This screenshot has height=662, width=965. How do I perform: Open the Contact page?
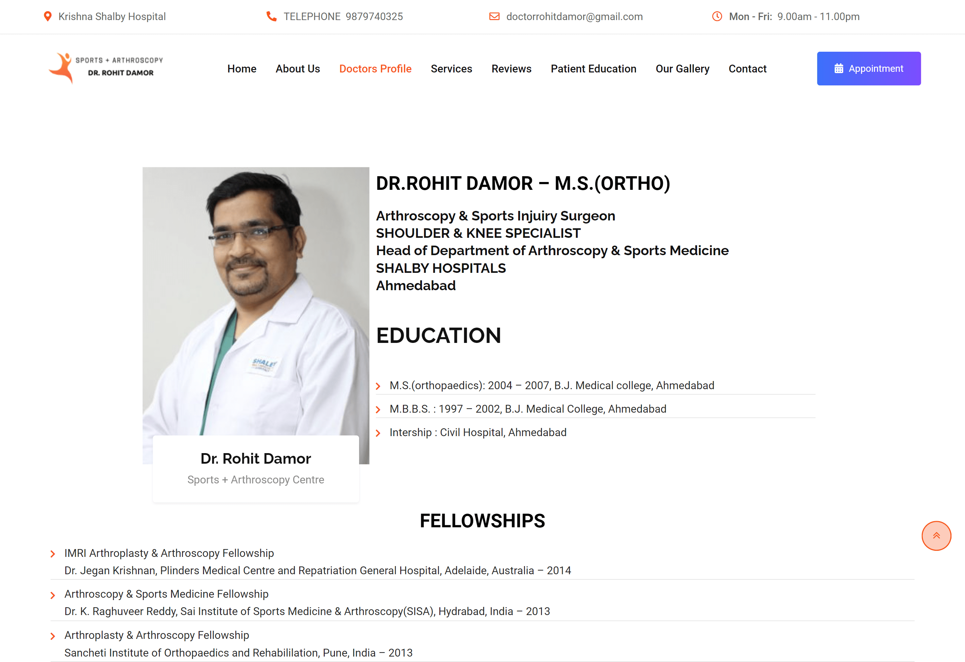point(747,68)
